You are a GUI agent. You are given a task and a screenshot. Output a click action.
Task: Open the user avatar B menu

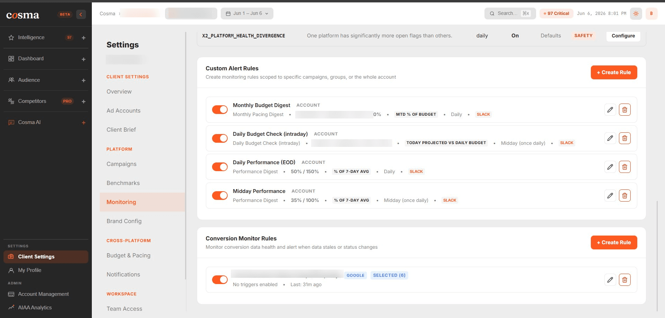pyautogui.click(x=651, y=14)
